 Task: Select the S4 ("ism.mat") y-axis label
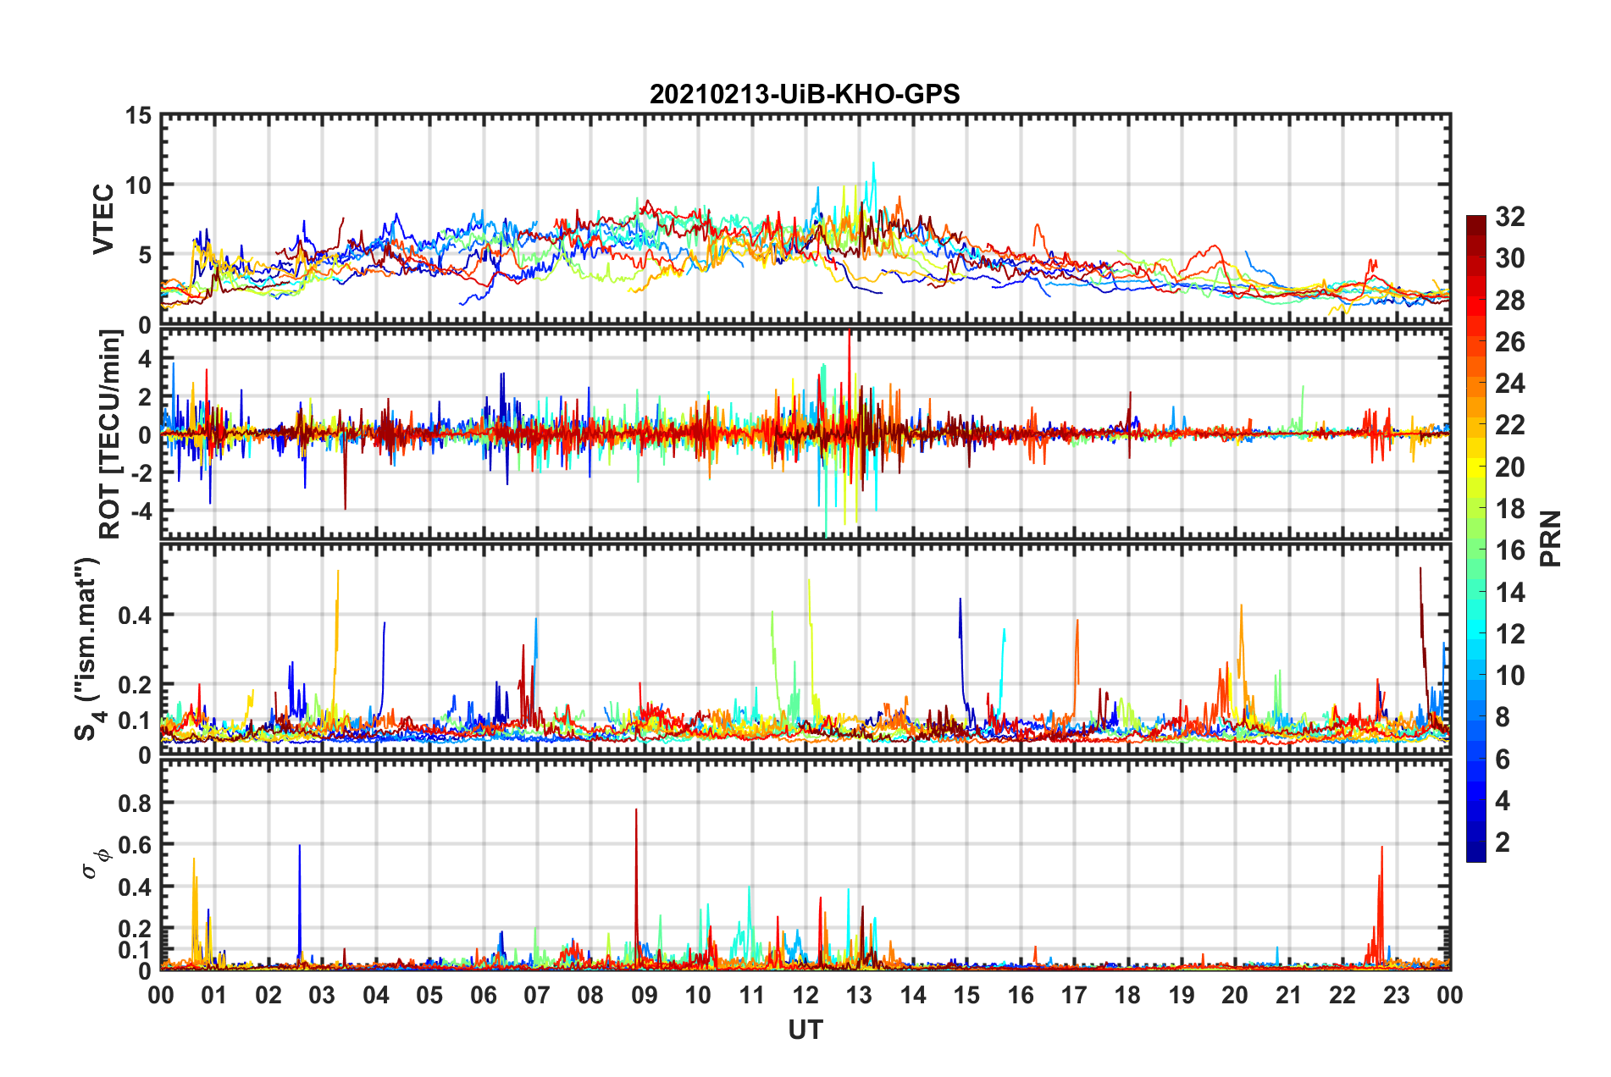coord(89,649)
